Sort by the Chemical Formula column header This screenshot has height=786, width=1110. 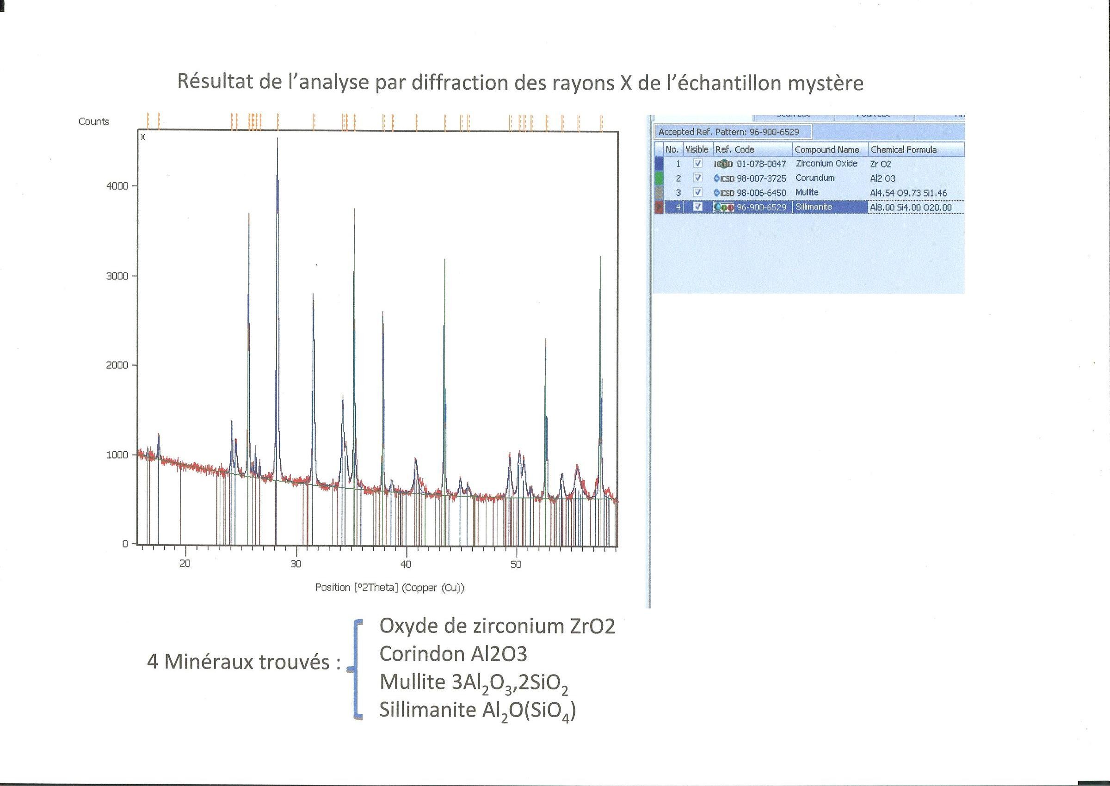click(916, 149)
